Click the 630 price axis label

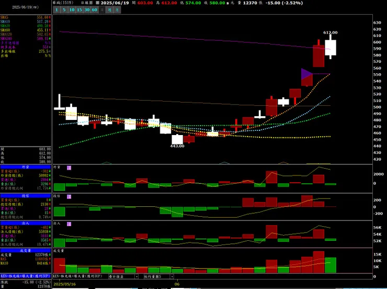[x=377, y=23]
